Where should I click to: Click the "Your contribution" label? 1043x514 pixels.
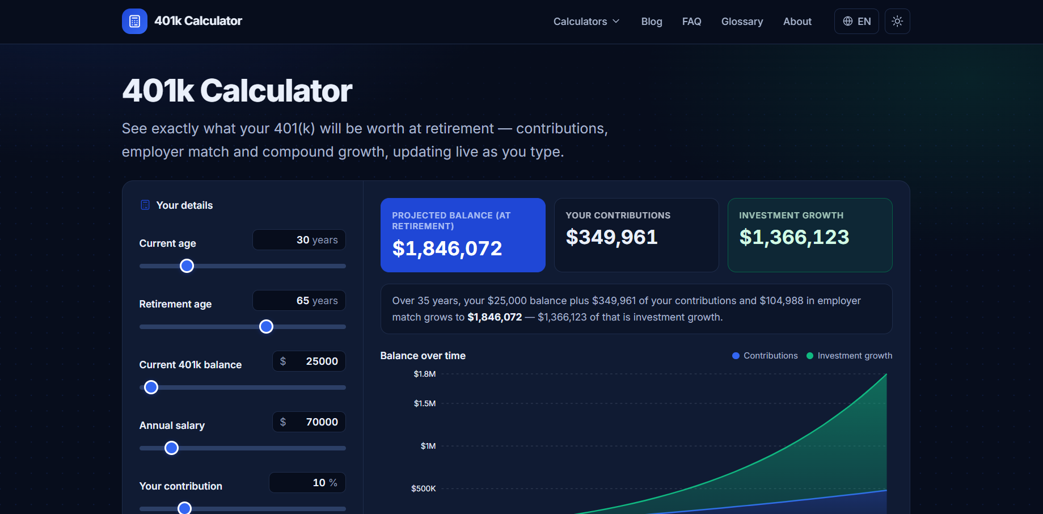181,486
